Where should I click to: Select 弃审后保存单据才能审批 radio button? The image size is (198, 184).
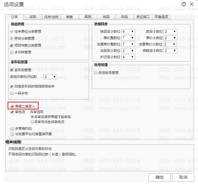tap(32, 117)
